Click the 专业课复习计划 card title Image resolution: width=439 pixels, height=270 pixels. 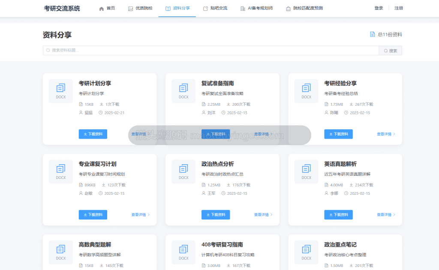coord(97,164)
